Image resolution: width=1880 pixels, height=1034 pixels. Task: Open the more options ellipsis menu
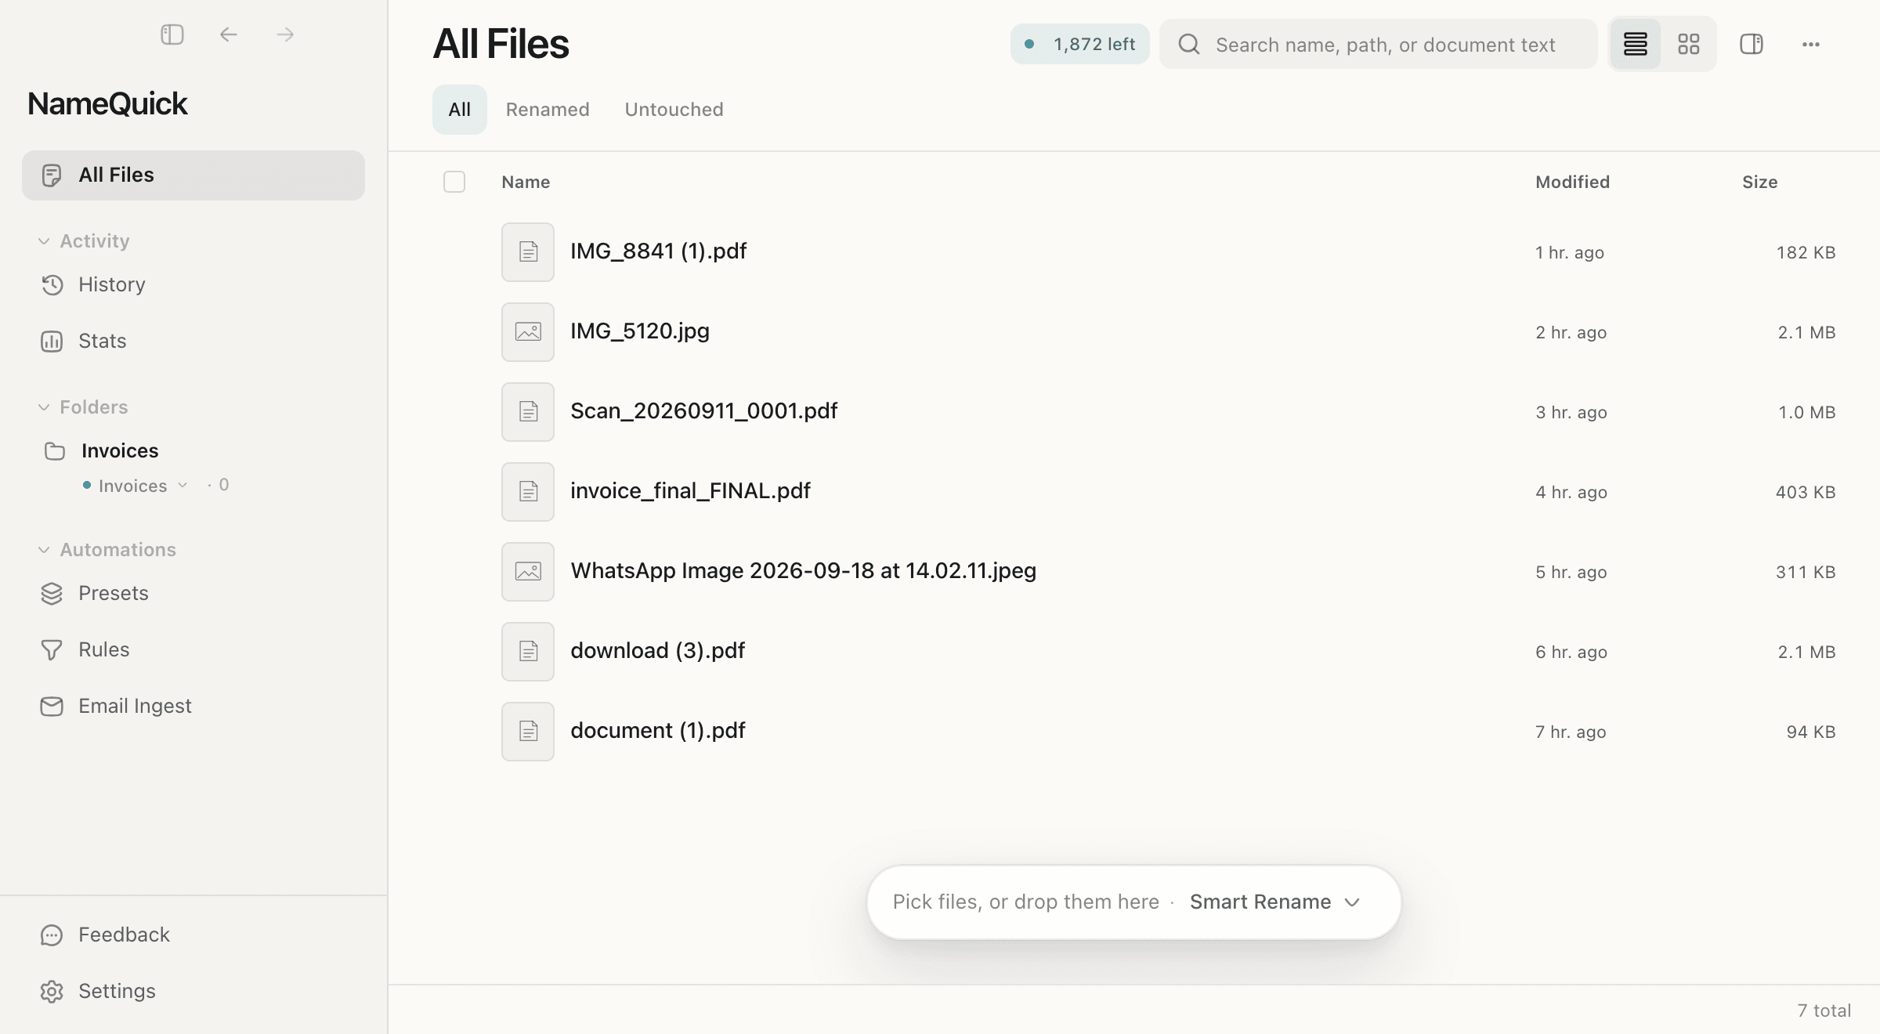pyautogui.click(x=1811, y=45)
